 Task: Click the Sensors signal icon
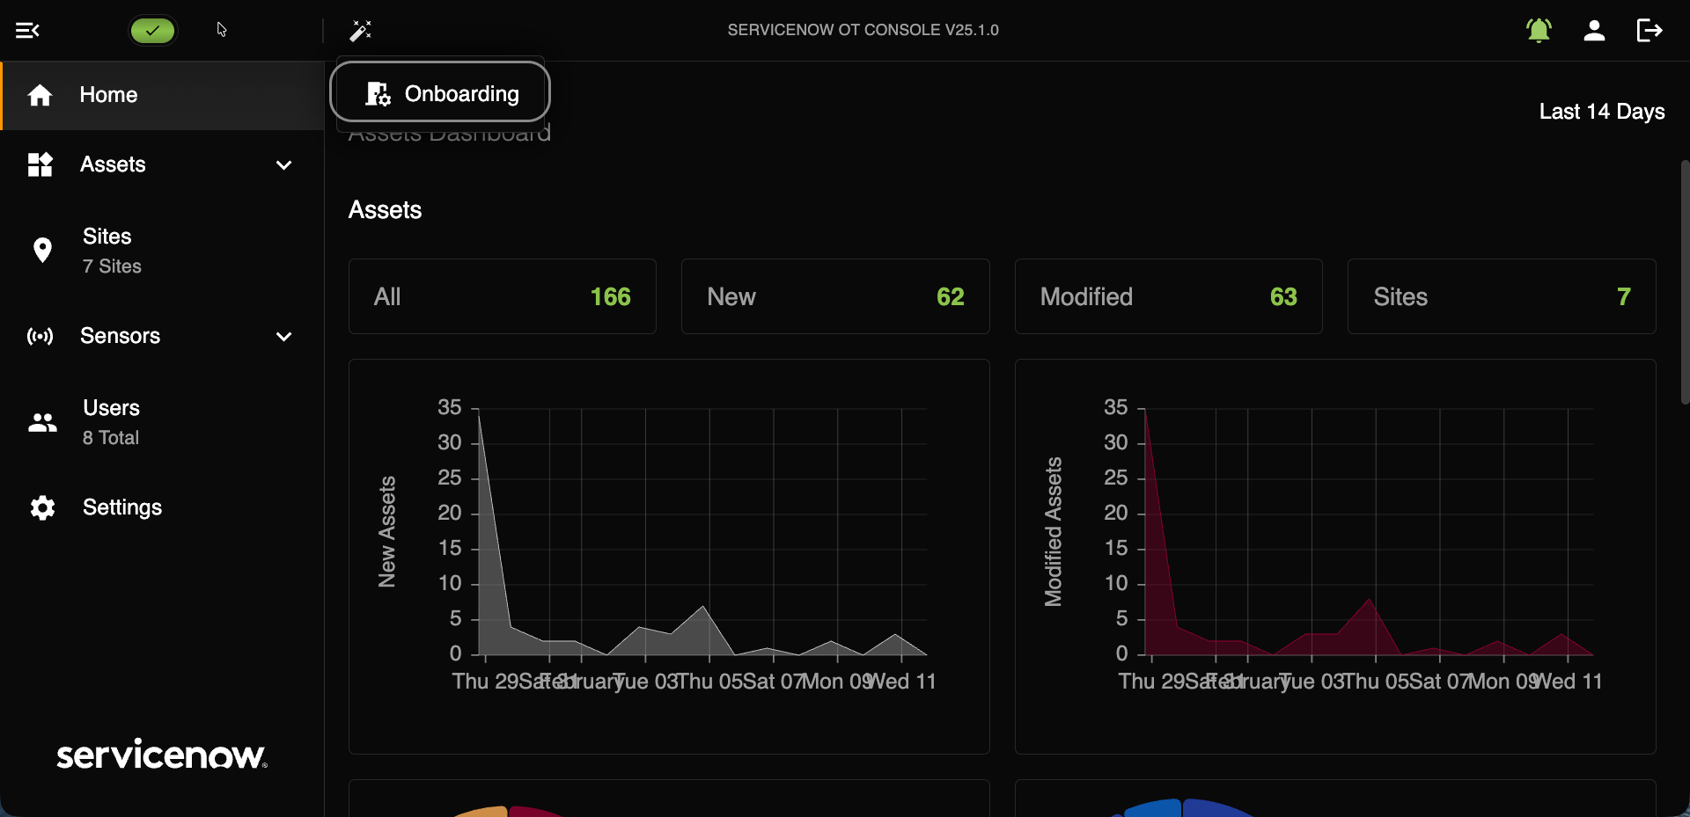click(x=40, y=336)
